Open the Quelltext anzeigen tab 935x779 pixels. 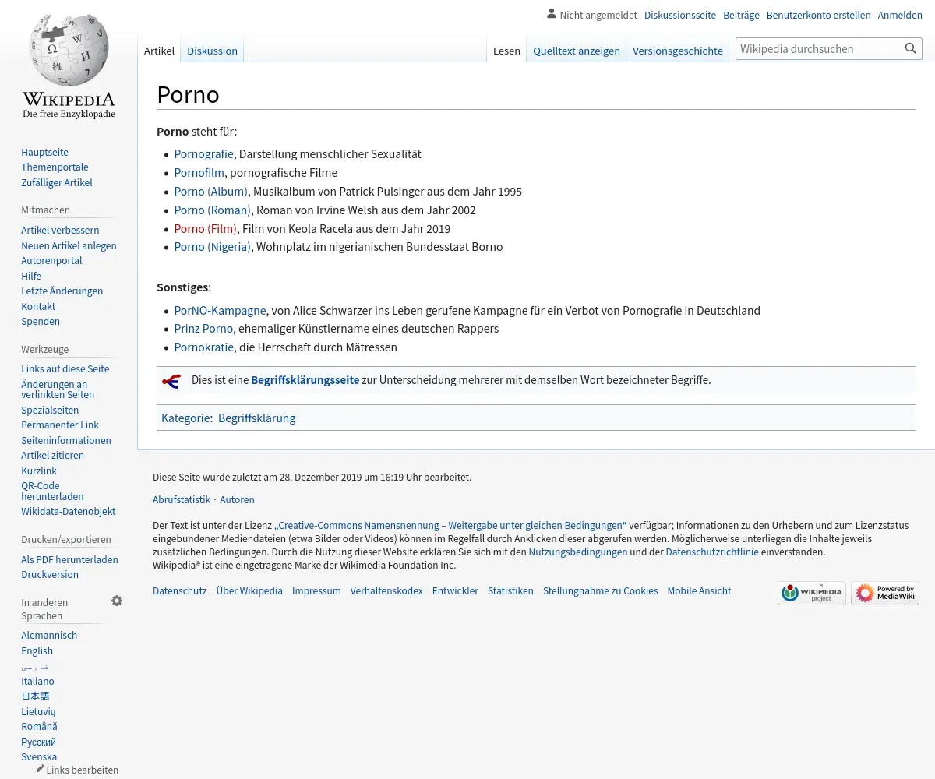pyautogui.click(x=577, y=51)
